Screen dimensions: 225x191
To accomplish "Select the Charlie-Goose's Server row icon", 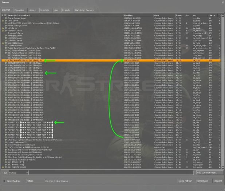I will [x=6, y=18].
